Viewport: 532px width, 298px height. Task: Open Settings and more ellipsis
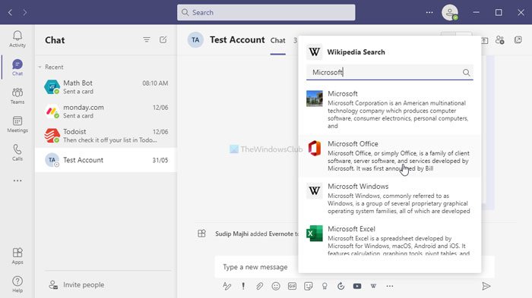pyautogui.click(x=429, y=13)
